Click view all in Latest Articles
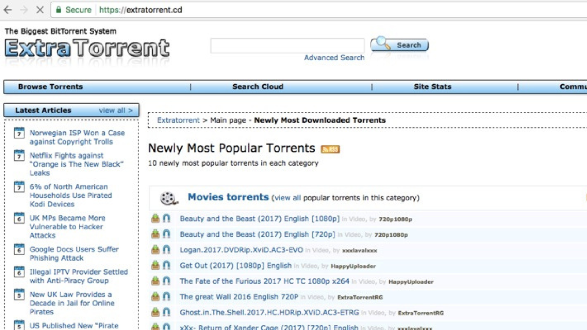Image resolution: width=587 pixels, height=330 pixels. pos(115,110)
